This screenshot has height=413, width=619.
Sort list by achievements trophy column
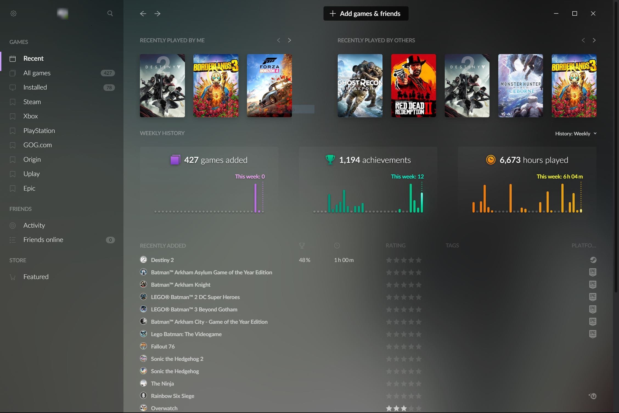[302, 245]
